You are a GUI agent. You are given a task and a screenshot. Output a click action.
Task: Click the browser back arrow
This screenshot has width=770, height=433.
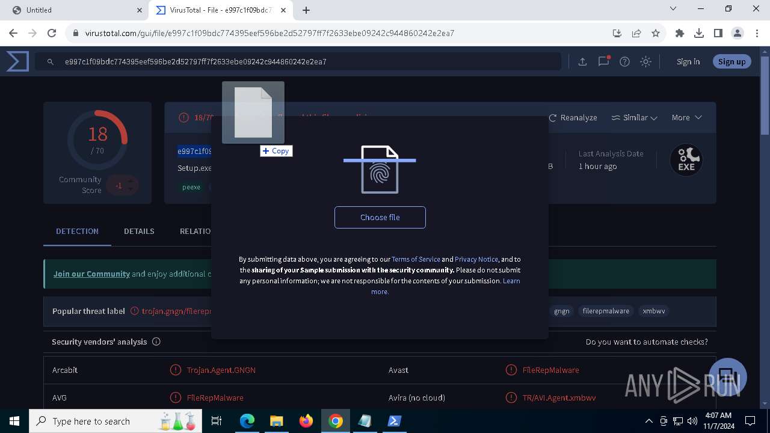coord(14,33)
